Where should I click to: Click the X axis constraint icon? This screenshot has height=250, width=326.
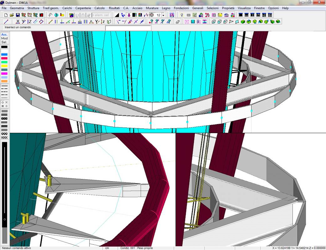[18, 22]
